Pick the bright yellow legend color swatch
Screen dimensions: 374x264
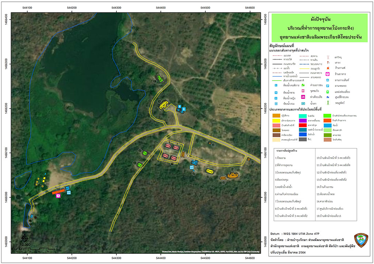click(x=276, y=121)
